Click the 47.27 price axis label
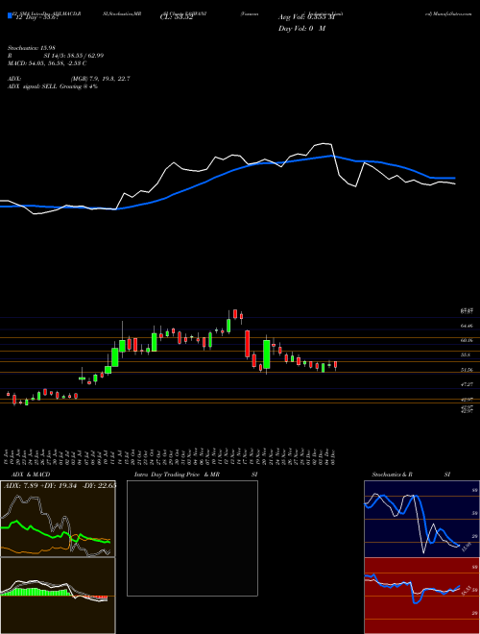The height and width of the screenshot is (634, 480). 467,384
